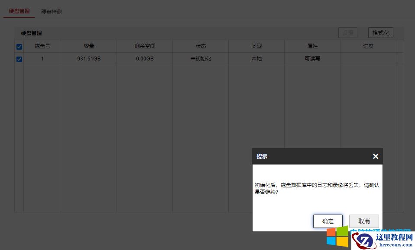The height and width of the screenshot is (250, 415).
Task: Click the 格式化 button
Action: 381,32
